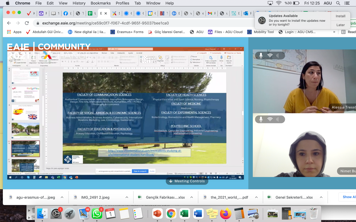The width and height of the screenshot is (356, 222).
Task: Open the Apps bookmark shortcut
Action: [x=14, y=32]
